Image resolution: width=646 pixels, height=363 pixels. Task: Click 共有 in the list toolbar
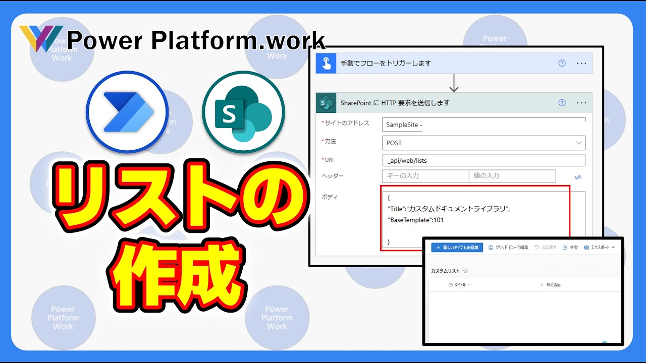570,248
